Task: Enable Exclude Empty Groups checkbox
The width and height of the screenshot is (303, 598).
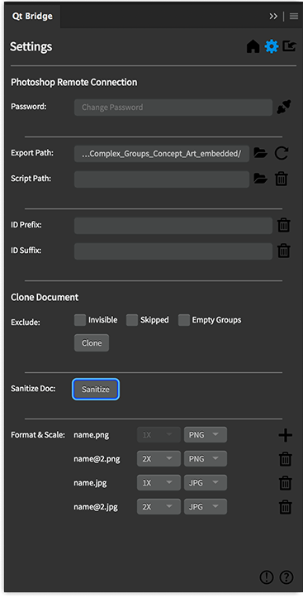Action: [x=184, y=320]
